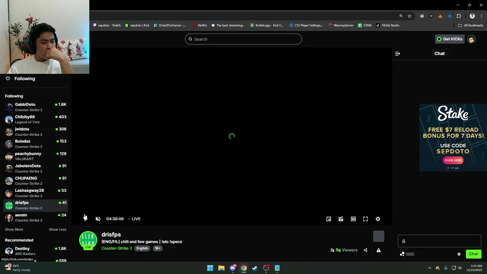
Task: Bookmark this page with star icon
Action: tap(409, 16)
